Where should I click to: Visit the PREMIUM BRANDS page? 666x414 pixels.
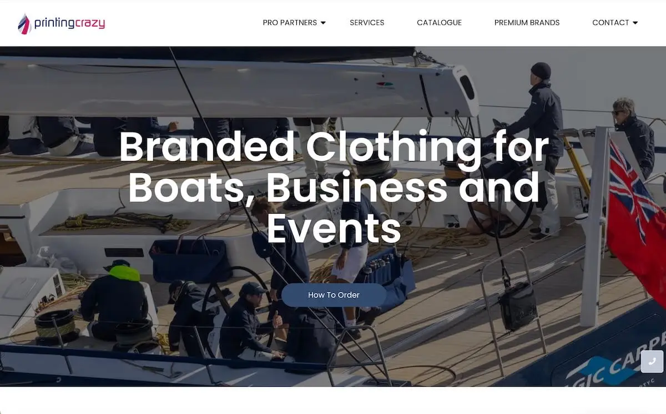coord(527,23)
